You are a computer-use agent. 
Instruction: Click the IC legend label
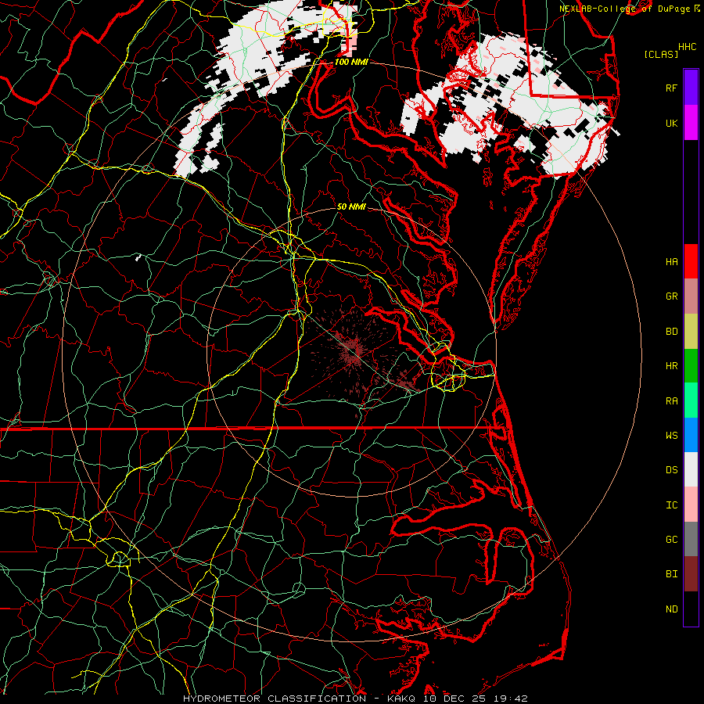coord(672,505)
